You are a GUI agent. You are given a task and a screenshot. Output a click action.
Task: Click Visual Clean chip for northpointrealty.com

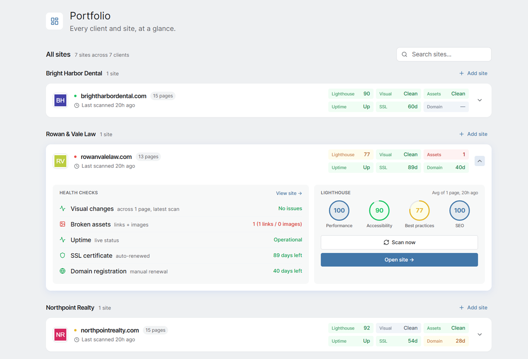click(x=398, y=328)
